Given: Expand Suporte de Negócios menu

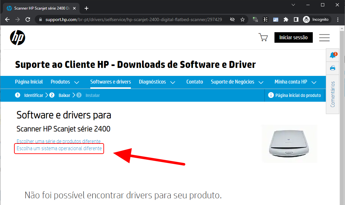Looking at the screenshot, I should (237, 82).
